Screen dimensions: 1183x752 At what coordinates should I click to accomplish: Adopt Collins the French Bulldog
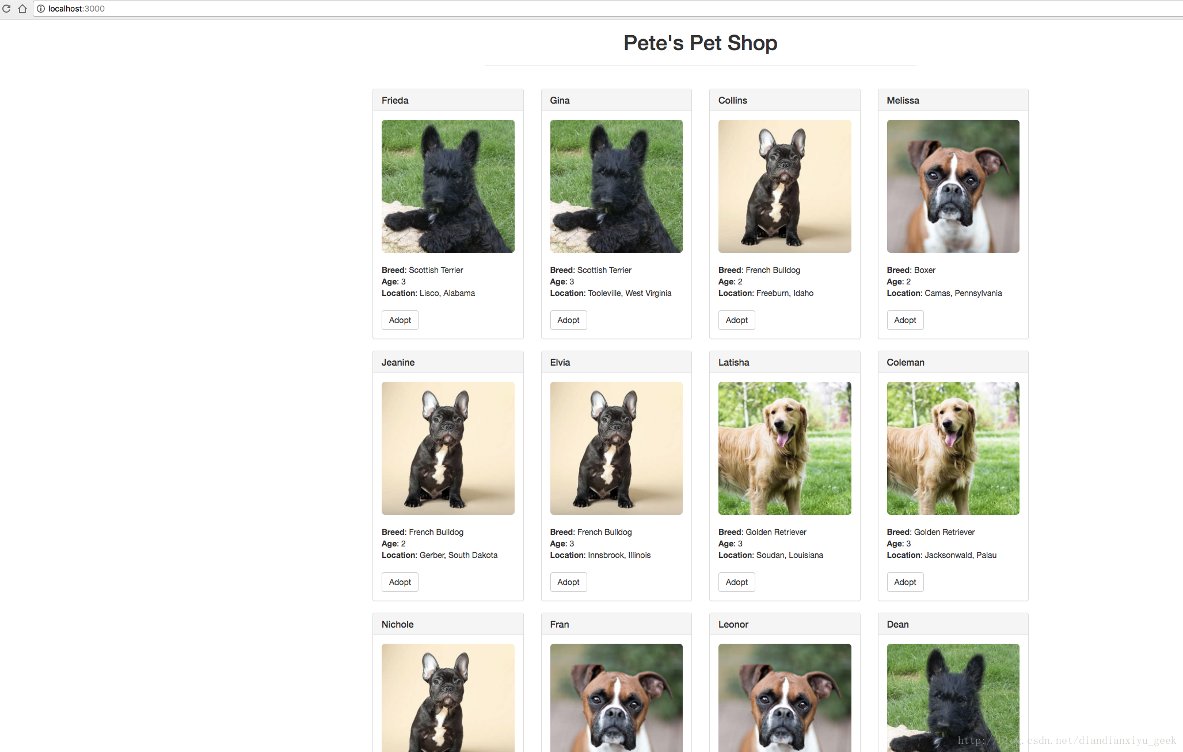[x=736, y=320]
